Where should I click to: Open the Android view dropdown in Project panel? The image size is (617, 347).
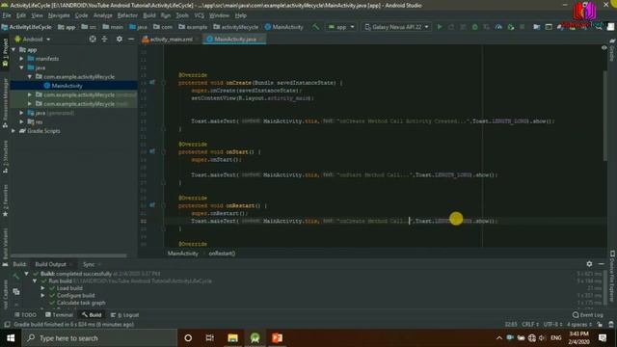pos(33,39)
